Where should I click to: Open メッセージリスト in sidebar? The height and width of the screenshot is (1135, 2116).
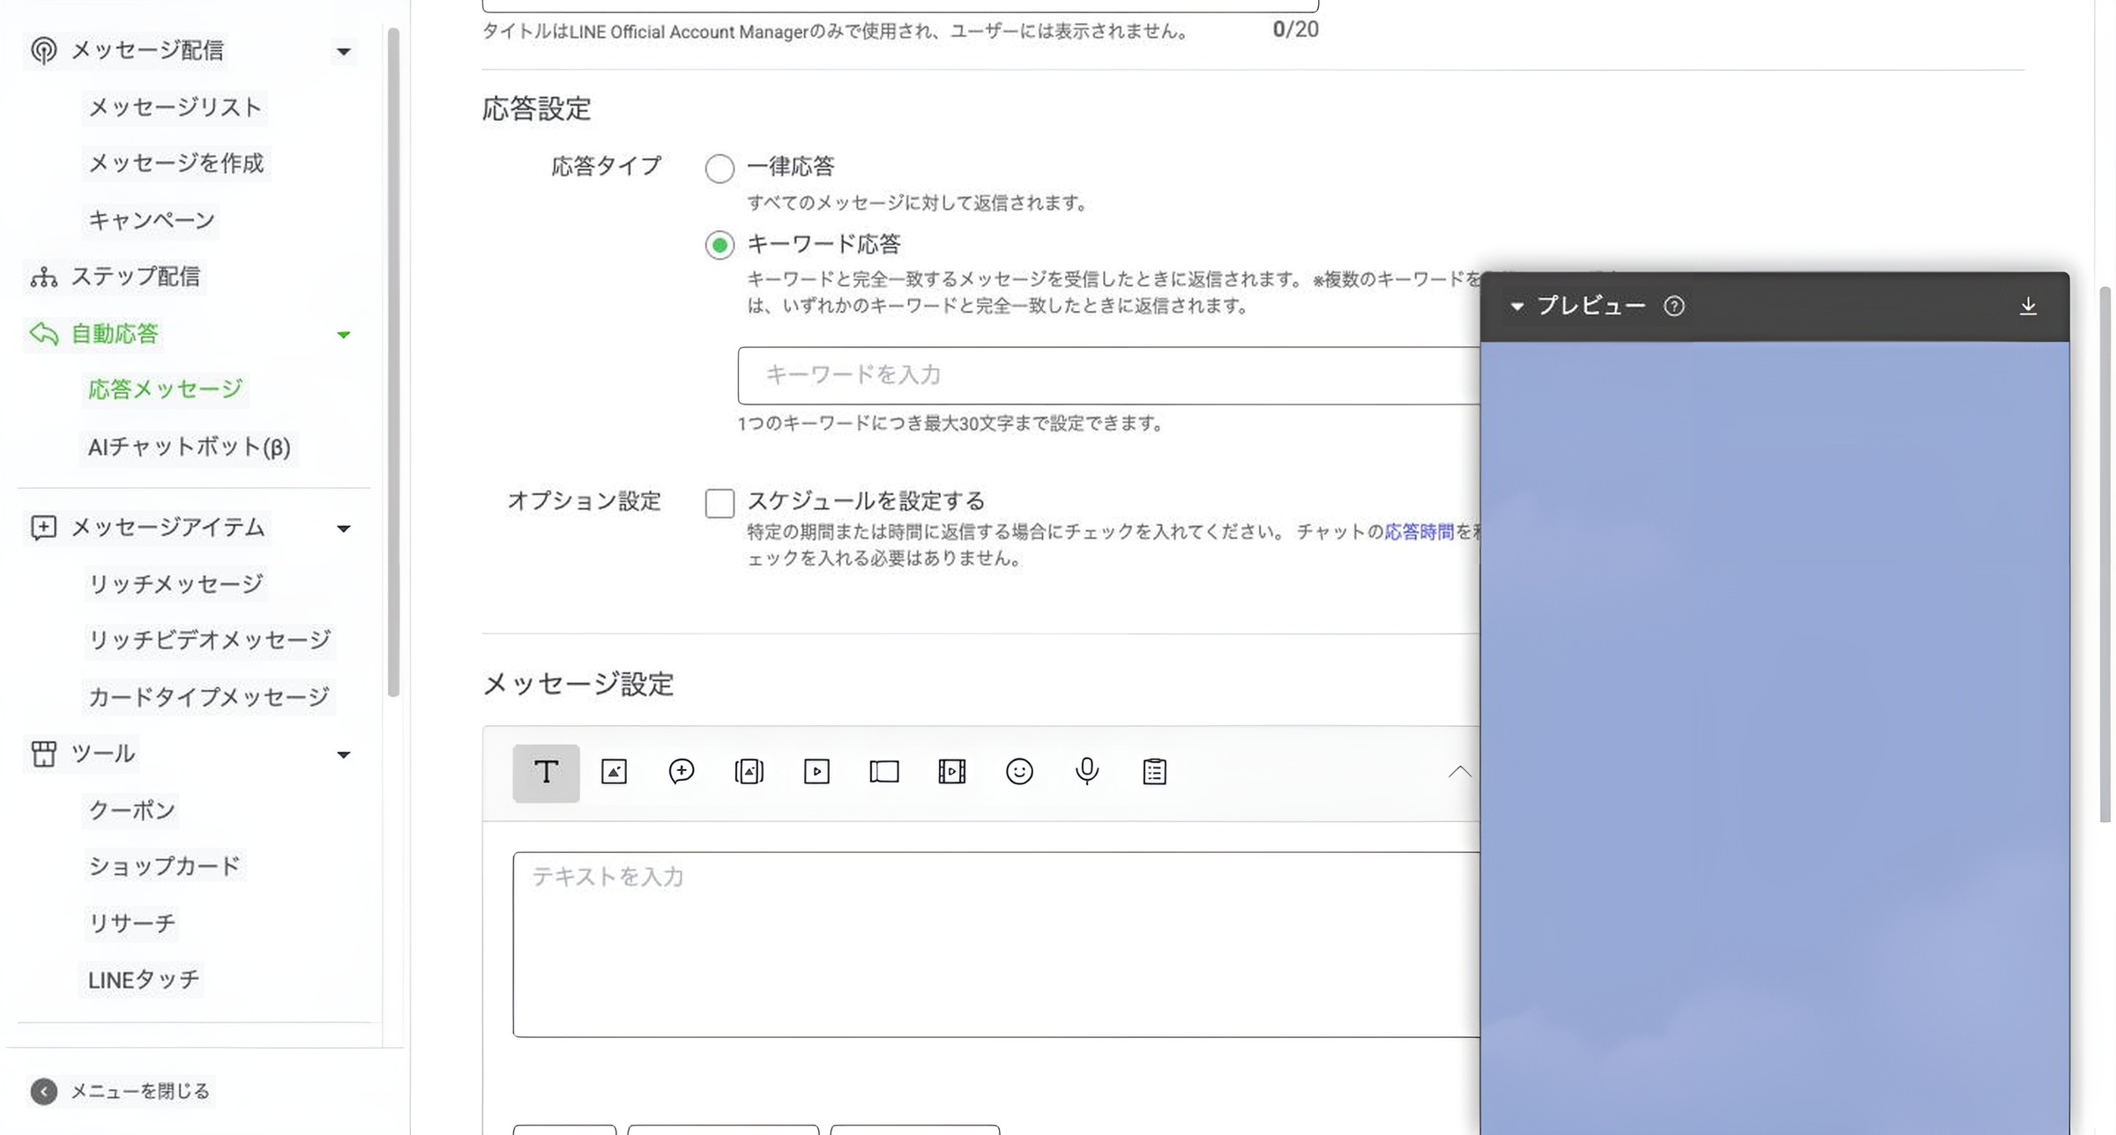click(x=175, y=108)
